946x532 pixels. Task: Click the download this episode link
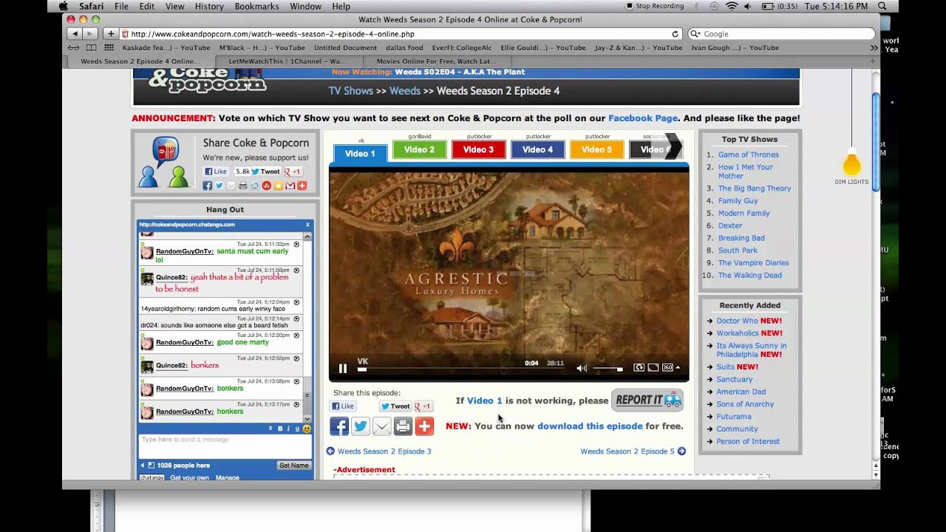pyautogui.click(x=590, y=426)
